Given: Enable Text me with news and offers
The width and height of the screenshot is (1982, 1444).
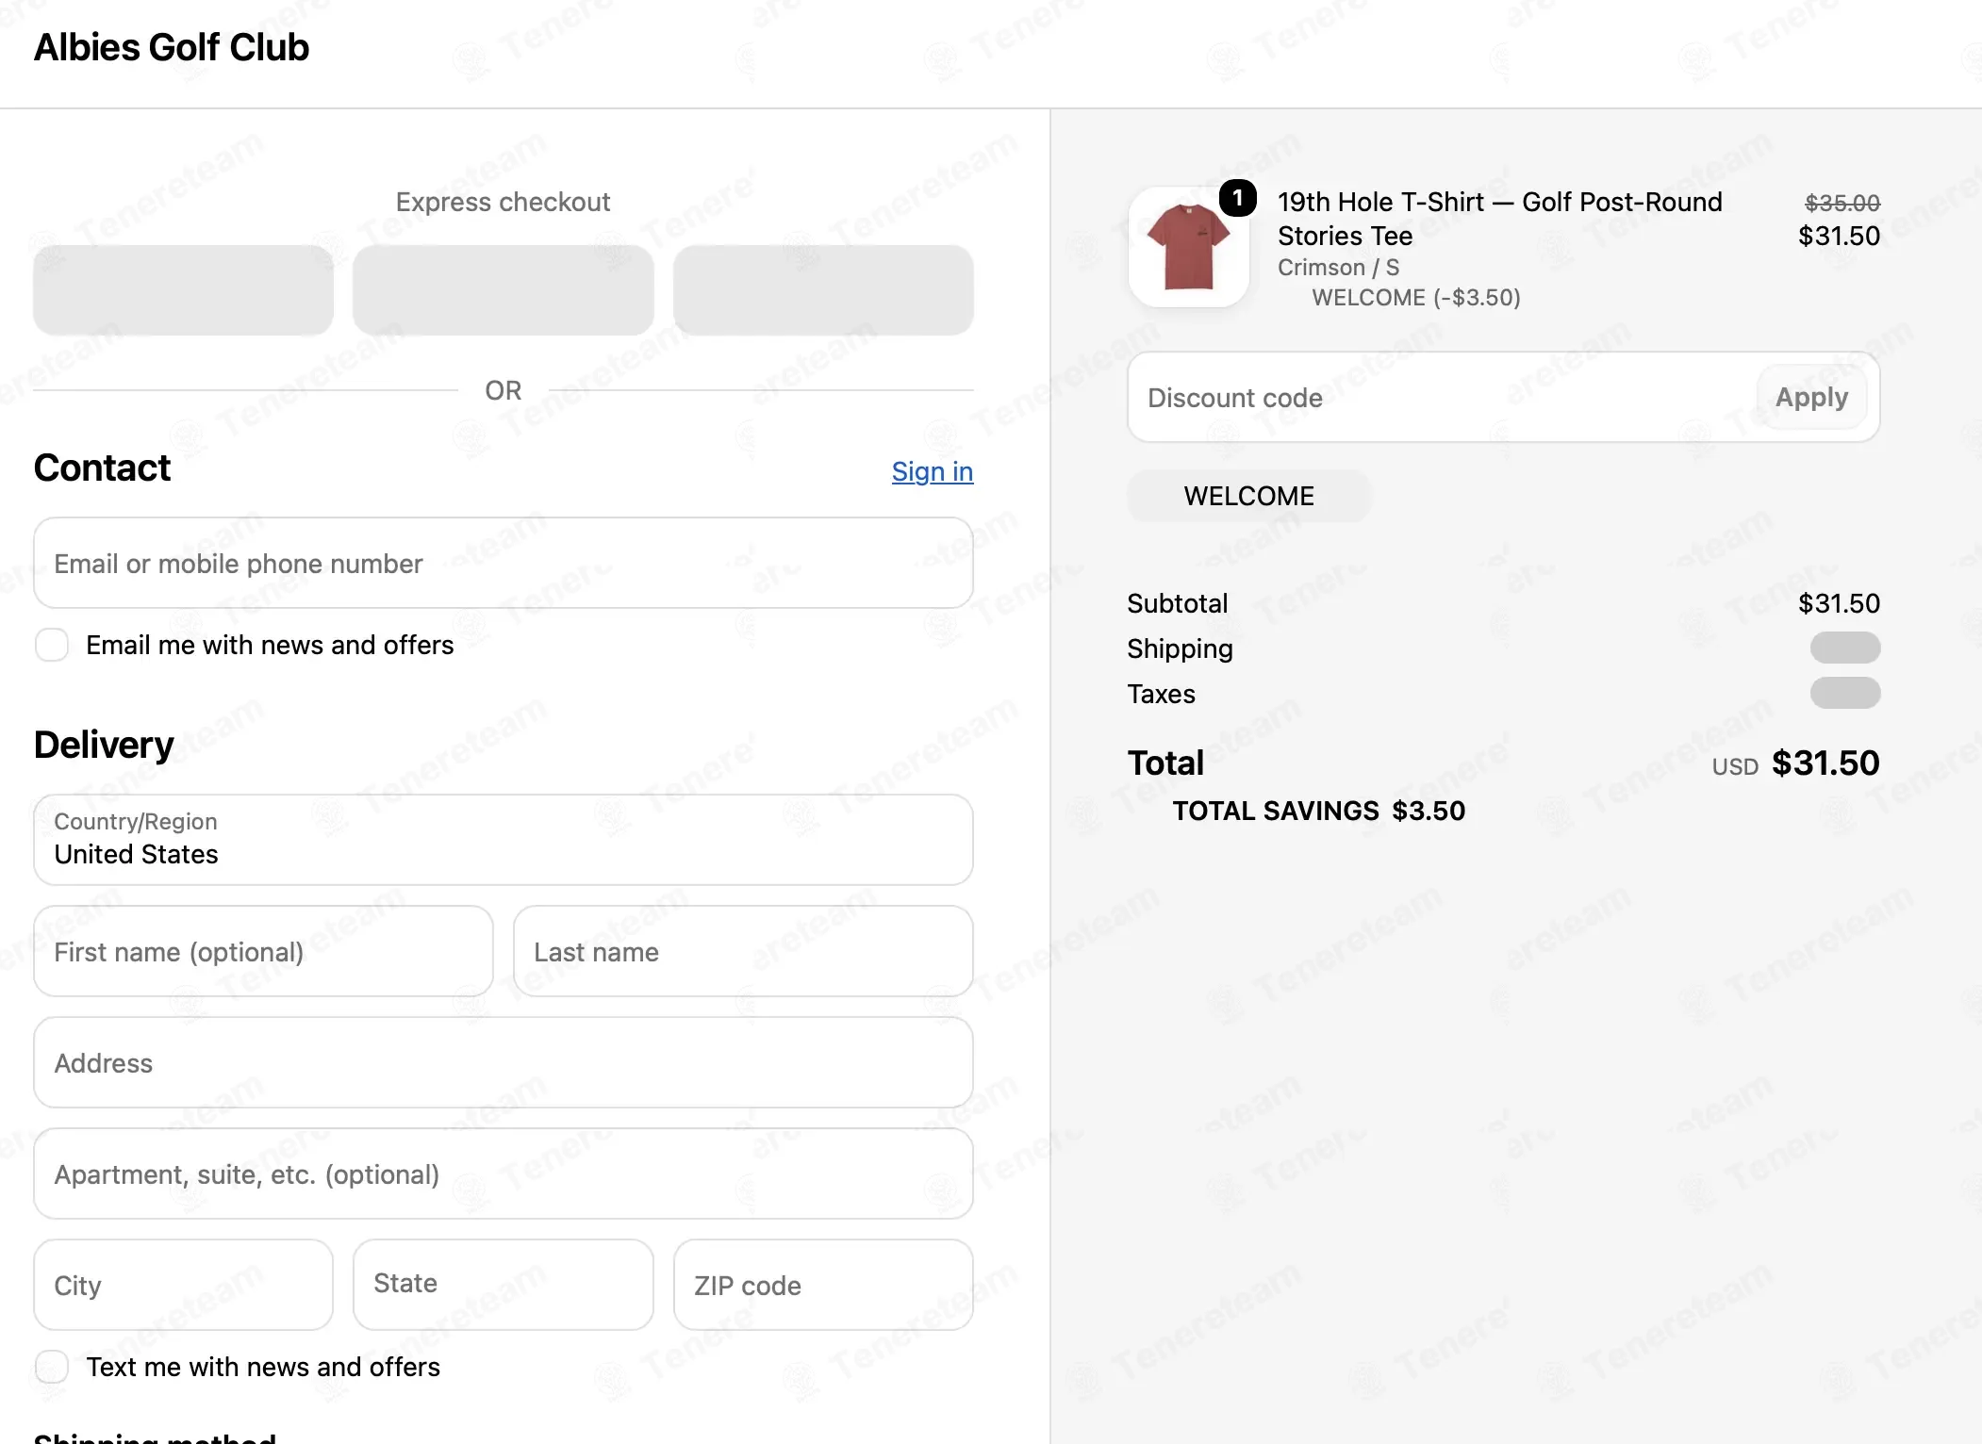Looking at the screenshot, I should click(x=52, y=1367).
